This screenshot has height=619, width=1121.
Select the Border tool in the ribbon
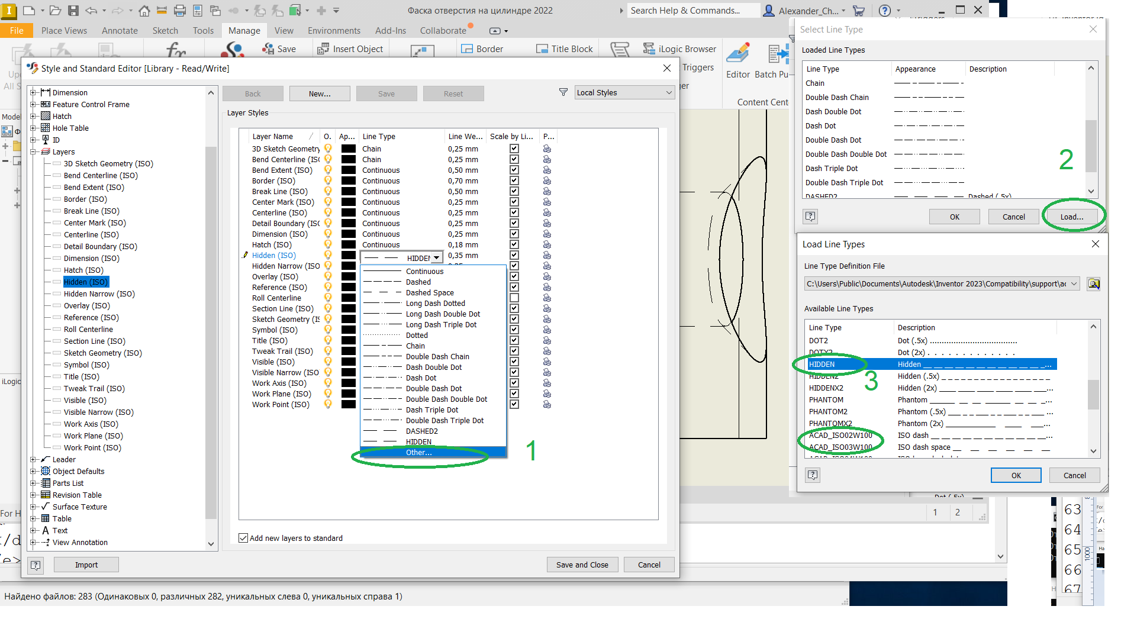(482, 49)
